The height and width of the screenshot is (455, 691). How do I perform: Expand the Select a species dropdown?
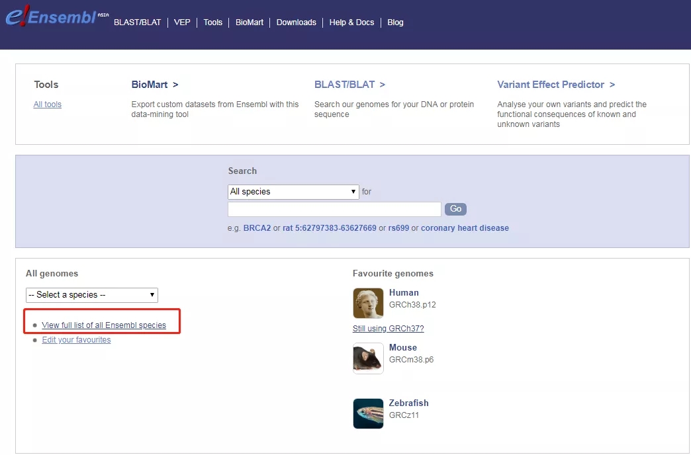coord(91,295)
